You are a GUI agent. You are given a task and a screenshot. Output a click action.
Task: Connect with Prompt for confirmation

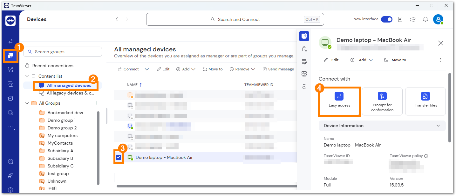[382, 101]
